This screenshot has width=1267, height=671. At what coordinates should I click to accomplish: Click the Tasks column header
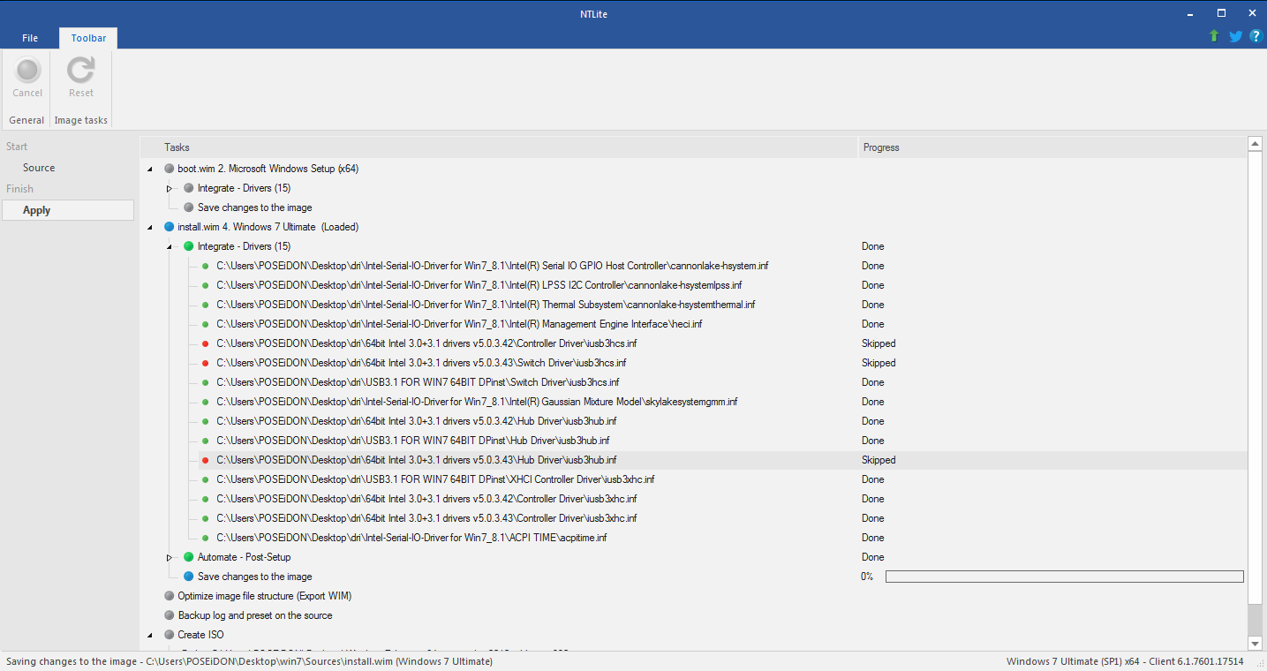click(x=500, y=147)
